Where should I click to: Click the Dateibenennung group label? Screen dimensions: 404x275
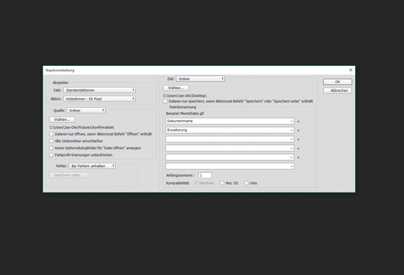pyautogui.click(x=183, y=107)
